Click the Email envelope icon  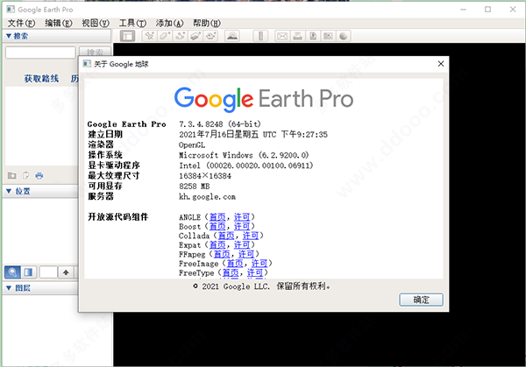click(282, 36)
